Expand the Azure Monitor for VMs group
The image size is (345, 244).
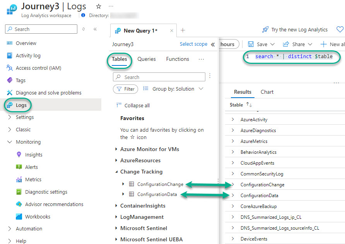116,149
